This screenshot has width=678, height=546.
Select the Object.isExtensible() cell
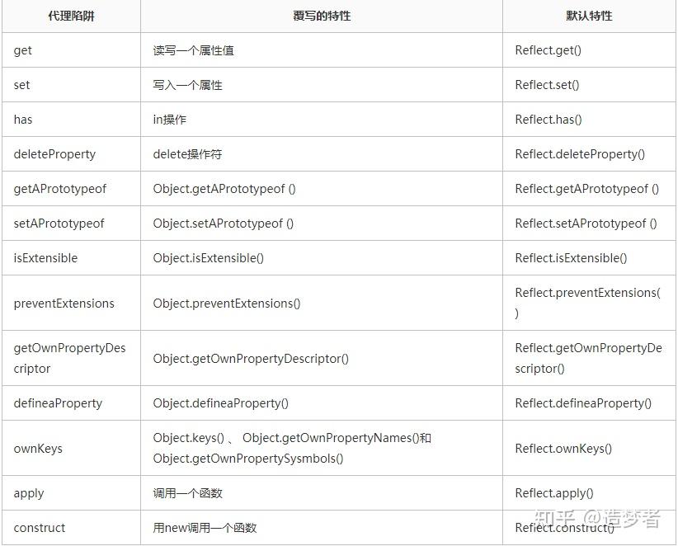(208, 258)
